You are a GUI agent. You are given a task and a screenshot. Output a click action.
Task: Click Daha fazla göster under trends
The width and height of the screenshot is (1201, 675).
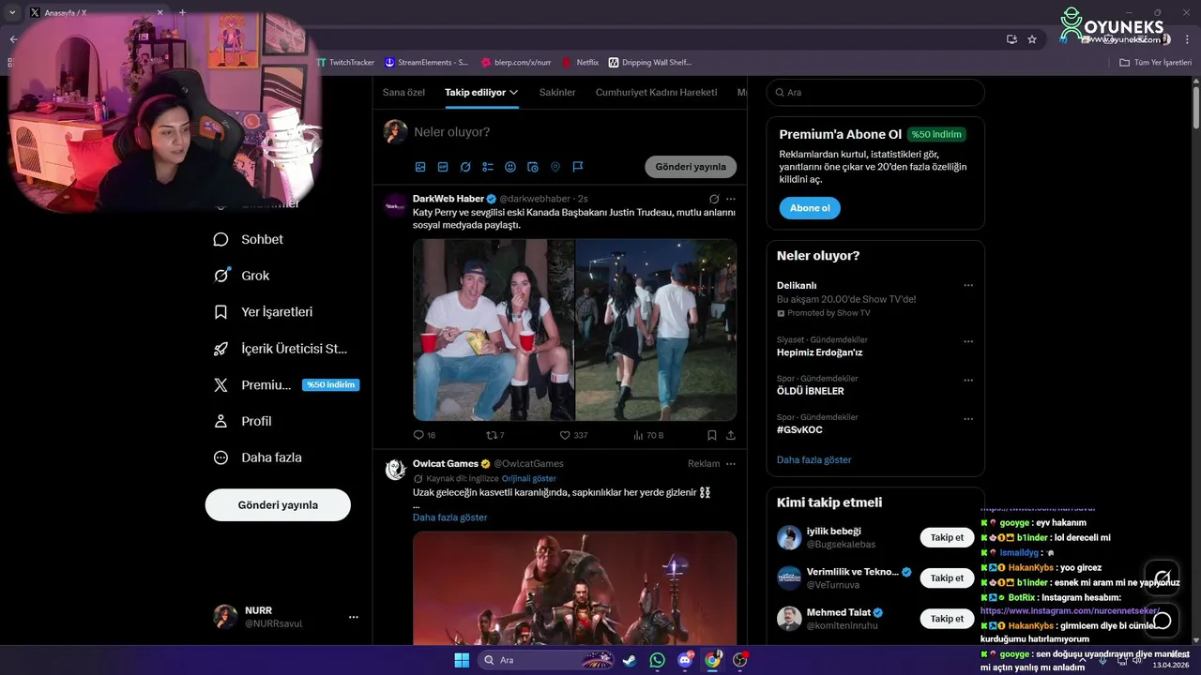click(x=814, y=459)
